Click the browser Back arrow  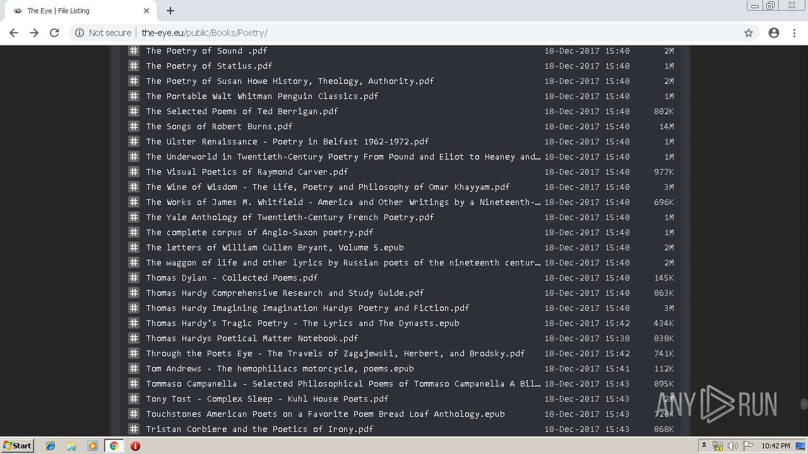tap(14, 33)
